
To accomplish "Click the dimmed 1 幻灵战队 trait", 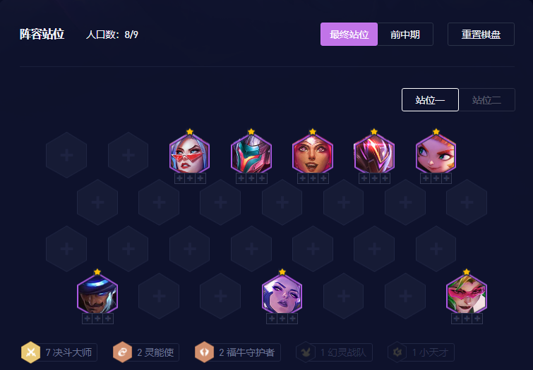I will tap(334, 352).
